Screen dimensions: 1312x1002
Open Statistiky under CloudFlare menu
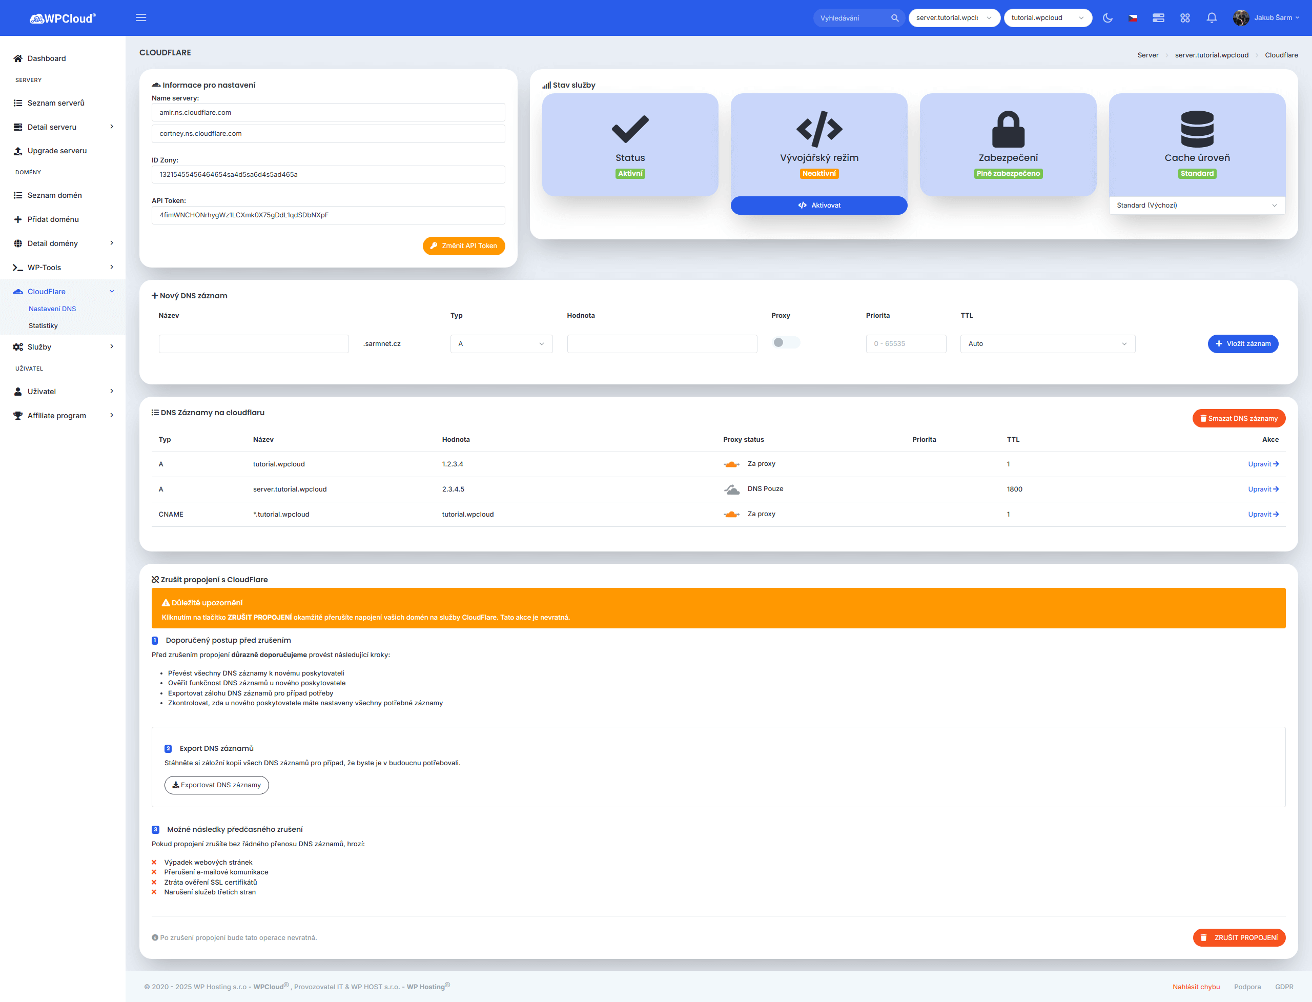(43, 325)
